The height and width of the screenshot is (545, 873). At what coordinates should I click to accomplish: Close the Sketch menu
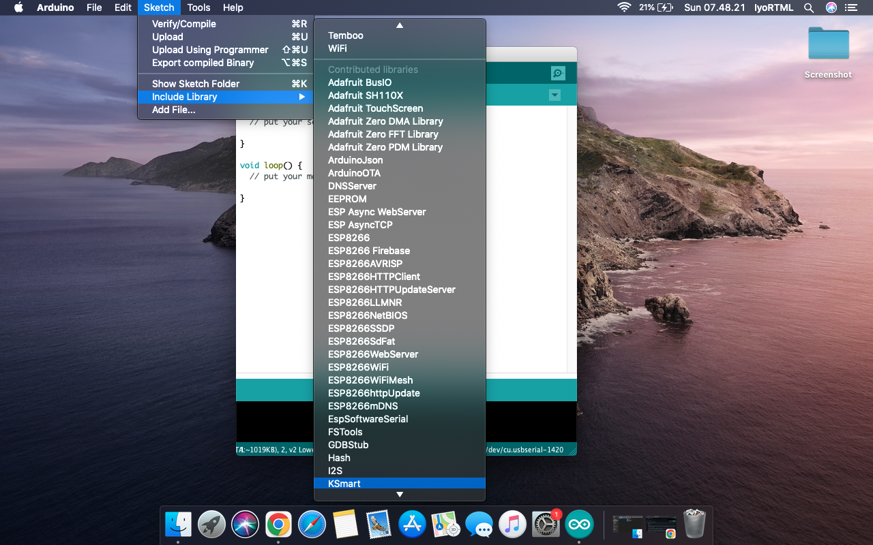(159, 7)
